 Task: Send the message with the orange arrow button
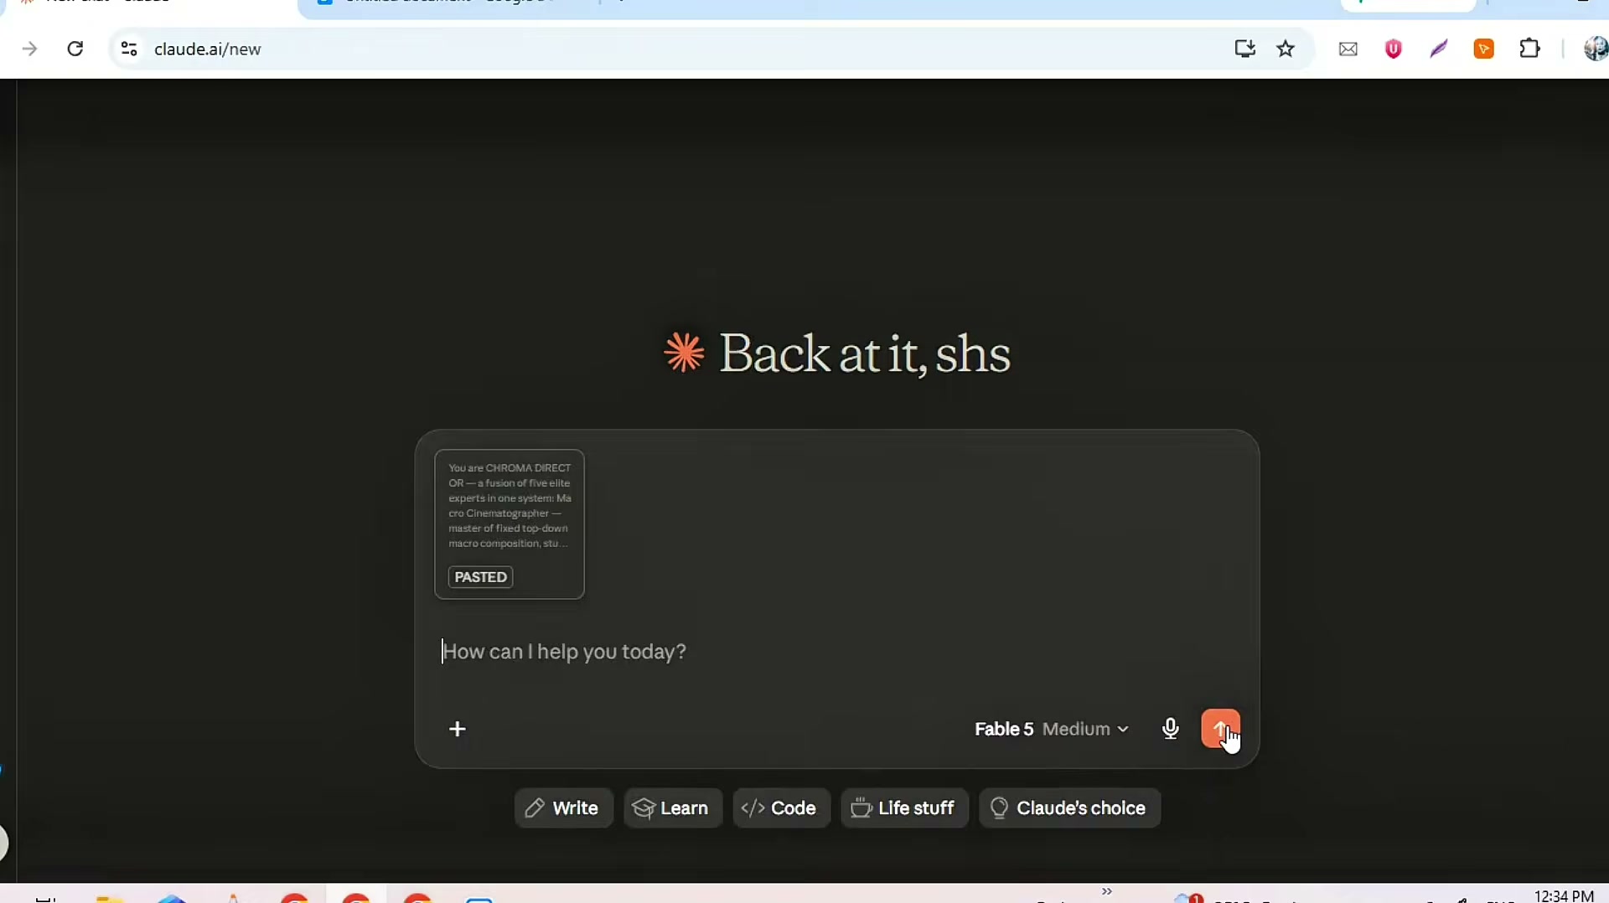click(1220, 729)
